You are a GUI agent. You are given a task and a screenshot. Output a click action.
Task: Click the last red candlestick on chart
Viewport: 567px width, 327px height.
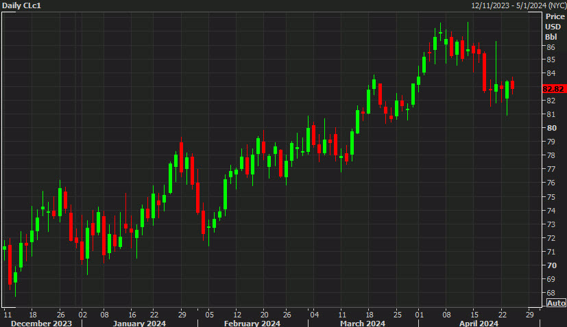tap(512, 85)
